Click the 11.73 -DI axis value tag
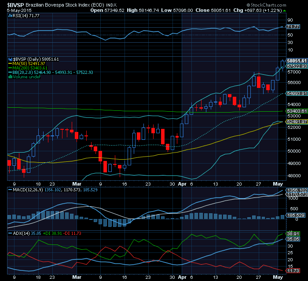The width and height of the screenshot is (308, 281). tap(293, 271)
